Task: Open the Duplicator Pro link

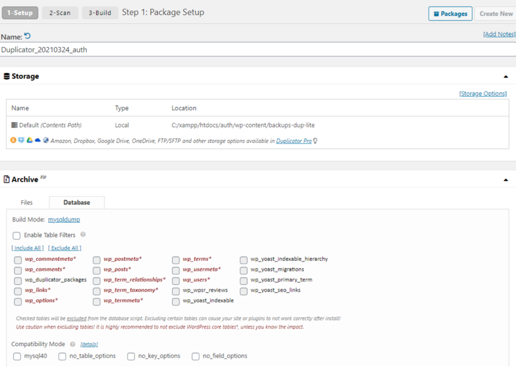Action: [x=294, y=141]
